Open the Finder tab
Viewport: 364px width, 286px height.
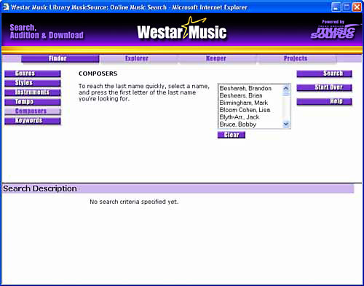[60, 58]
